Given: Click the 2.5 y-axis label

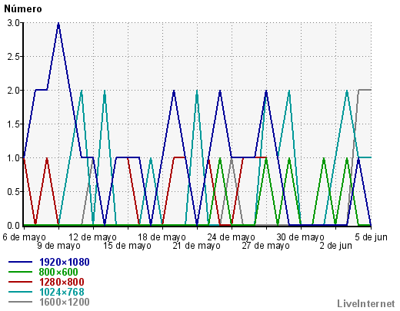Looking at the screenshot, I should click(x=13, y=57).
